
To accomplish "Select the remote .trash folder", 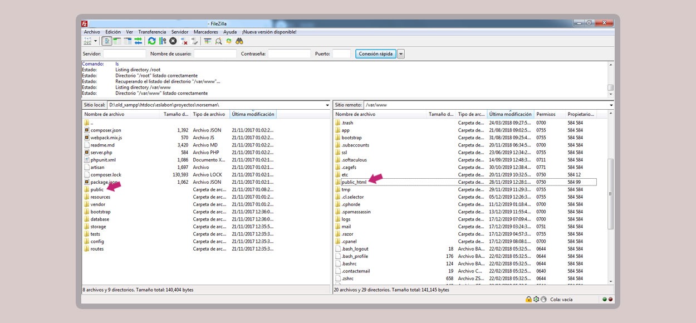I will [x=347, y=123].
